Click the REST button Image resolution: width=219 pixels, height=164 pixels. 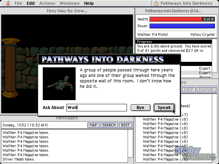click(x=125, y=125)
